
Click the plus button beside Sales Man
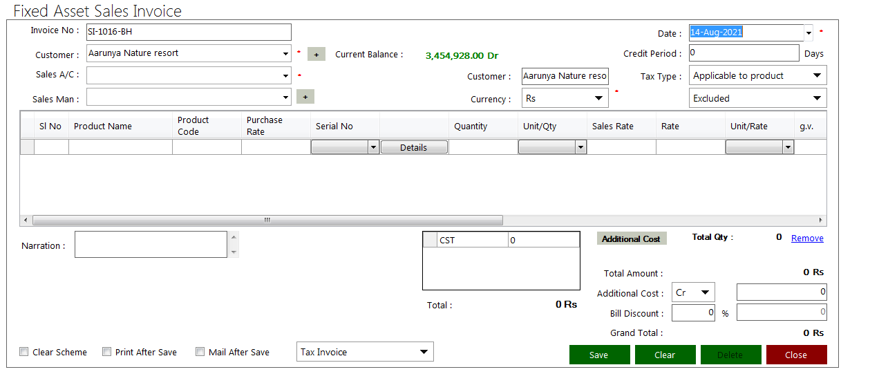pos(305,97)
